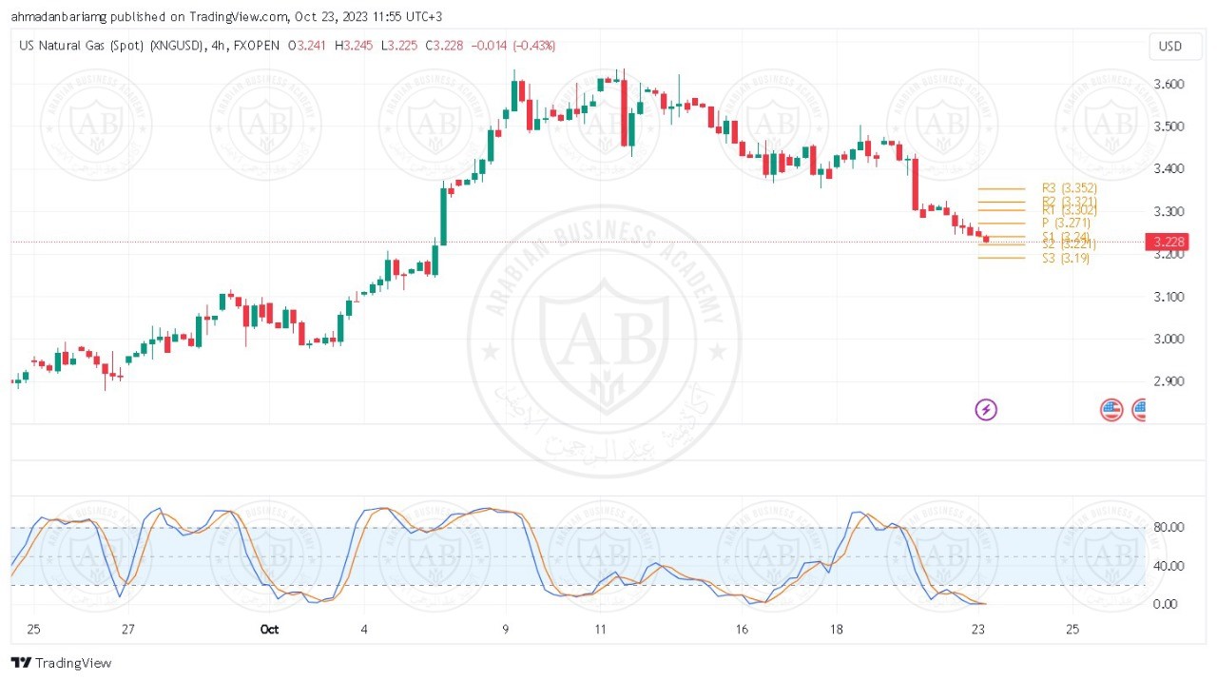Click the 3.600 price axis label
The height and width of the screenshot is (681, 1217).
pos(1168,84)
